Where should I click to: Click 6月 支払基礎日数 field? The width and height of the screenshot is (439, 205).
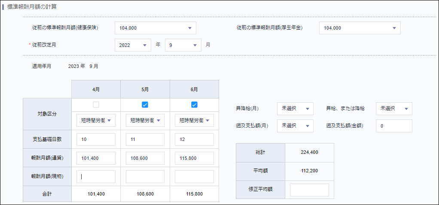coord(194,140)
